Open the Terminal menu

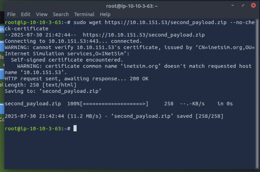click(x=84, y=15)
